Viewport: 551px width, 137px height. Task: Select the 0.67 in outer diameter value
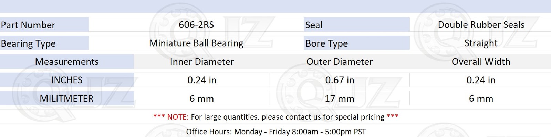(340, 80)
